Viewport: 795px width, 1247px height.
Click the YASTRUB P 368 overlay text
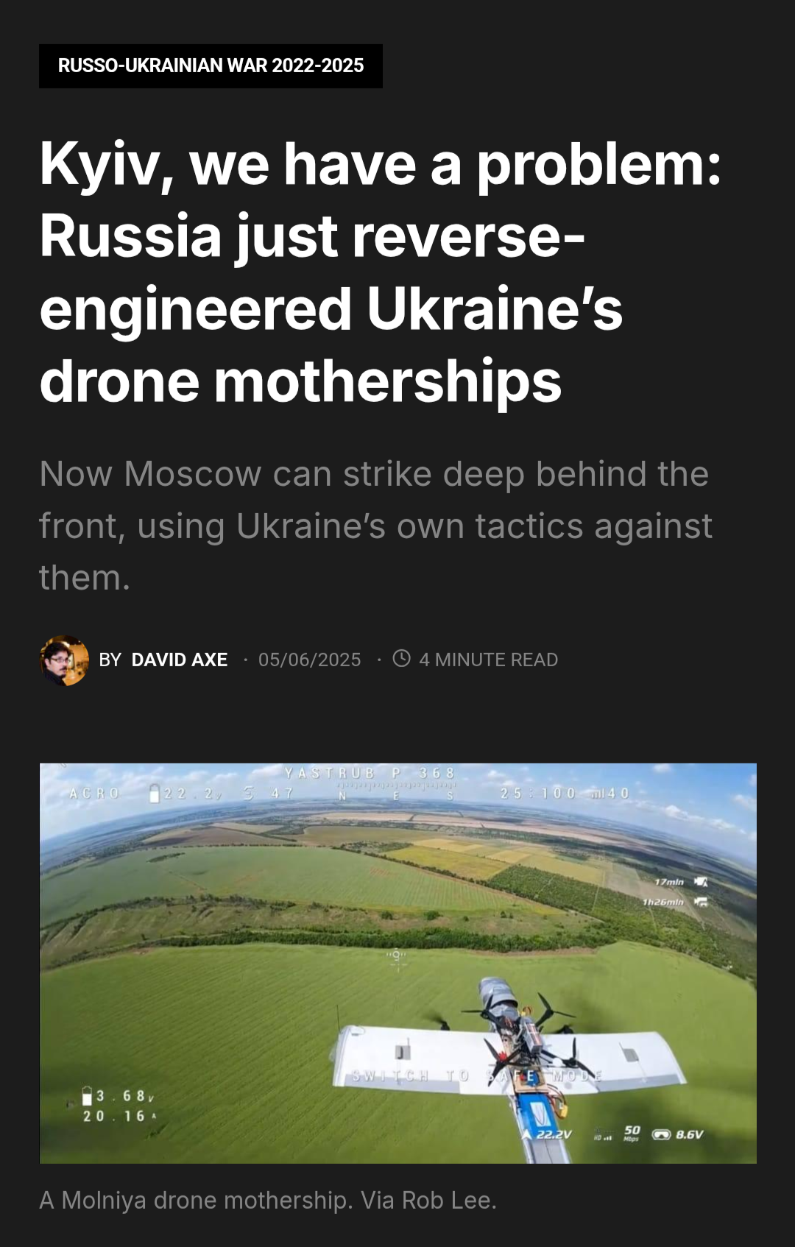point(370,772)
